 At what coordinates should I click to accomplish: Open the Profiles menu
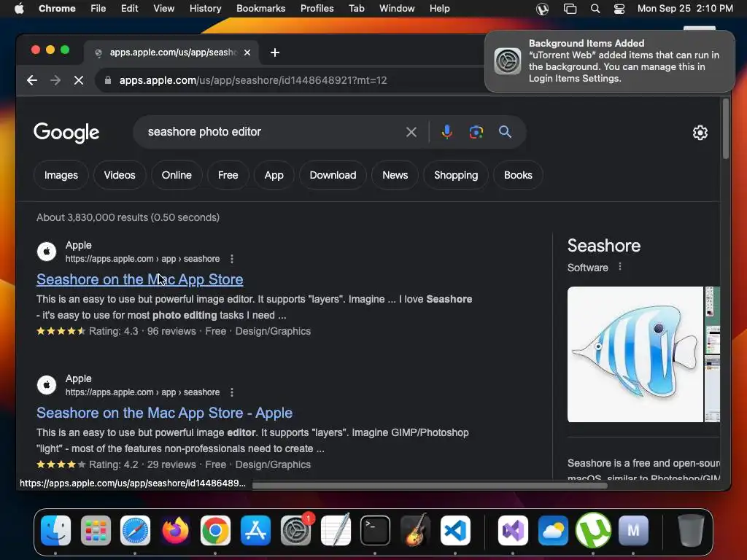coord(317,9)
